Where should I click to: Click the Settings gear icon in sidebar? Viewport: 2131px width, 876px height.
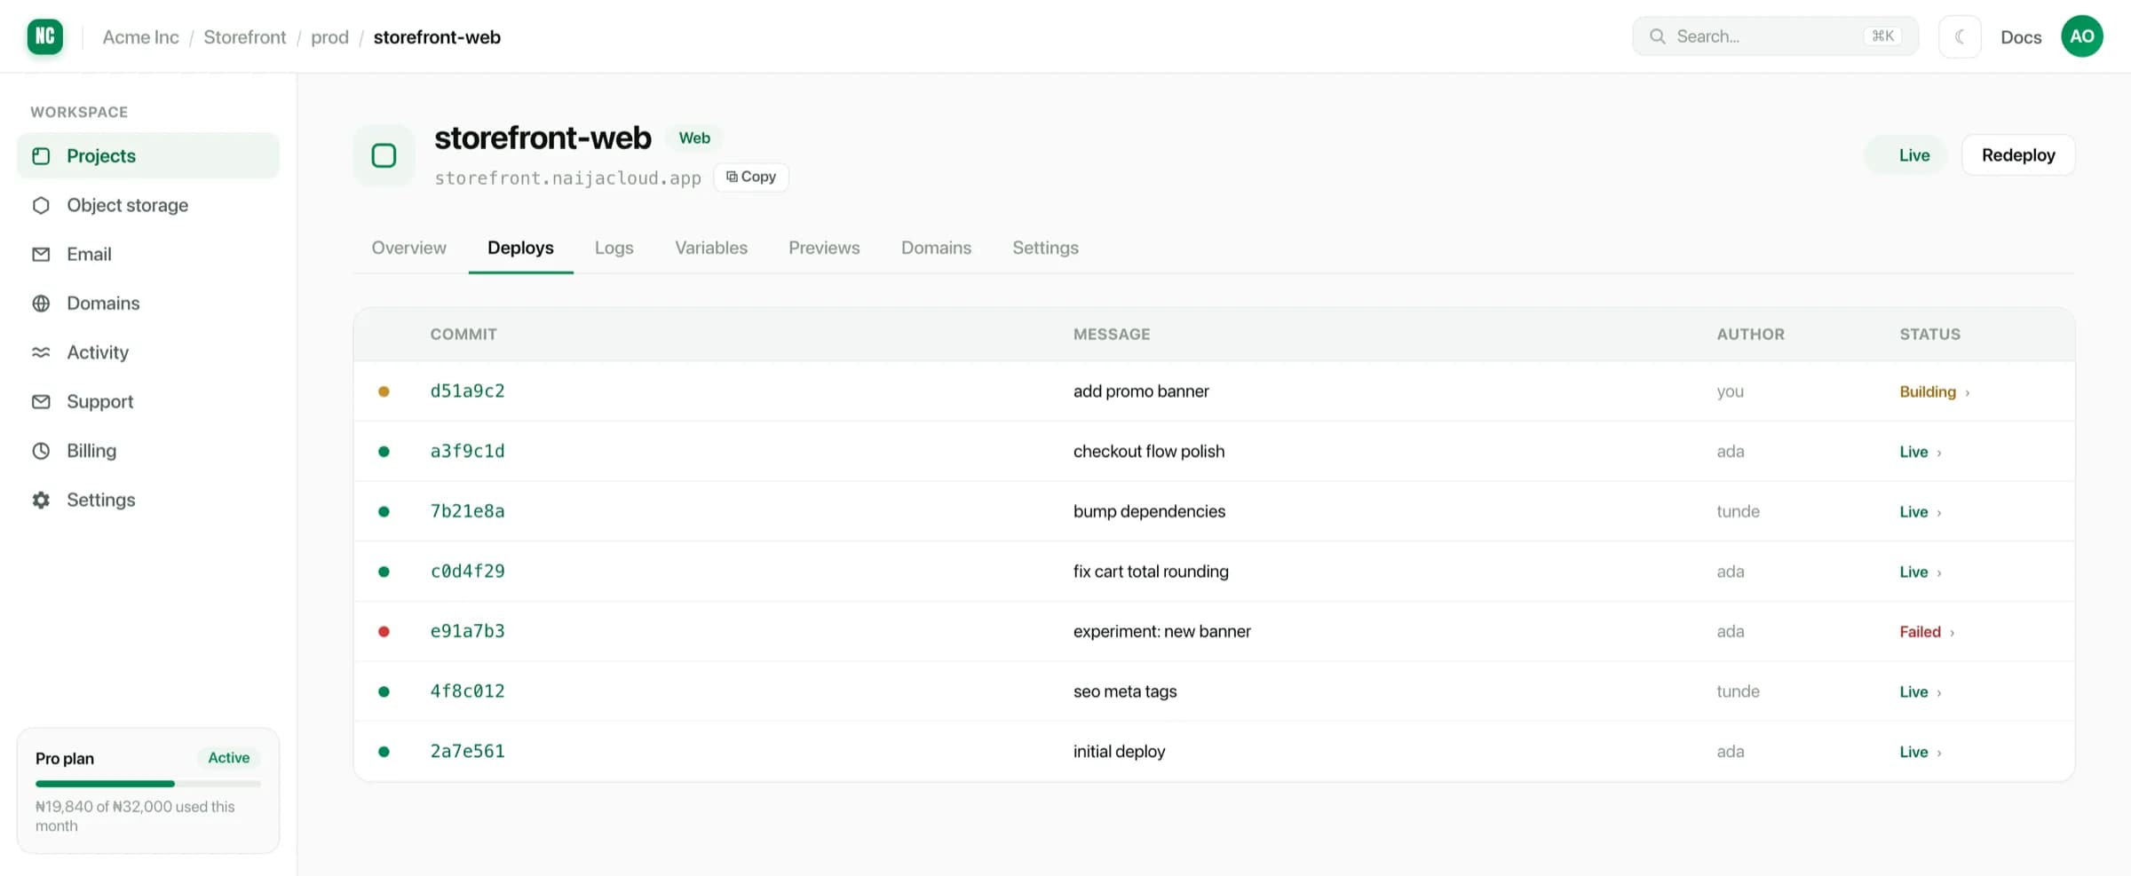pyautogui.click(x=41, y=500)
